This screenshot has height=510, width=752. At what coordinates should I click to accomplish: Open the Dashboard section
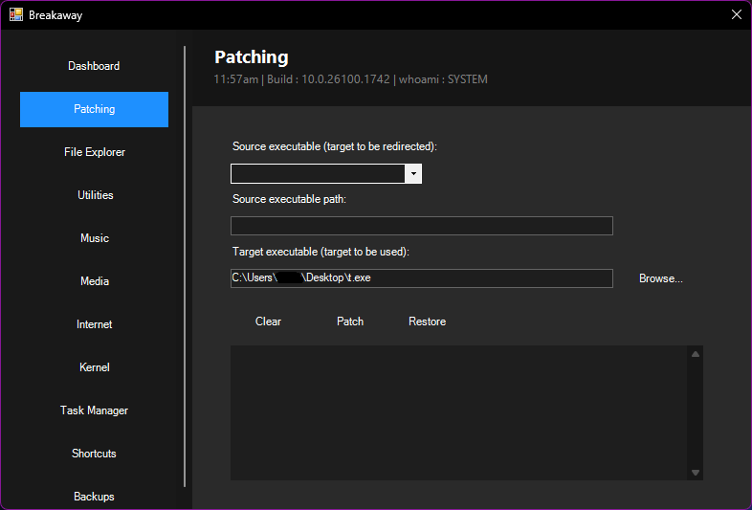coord(94,66)
